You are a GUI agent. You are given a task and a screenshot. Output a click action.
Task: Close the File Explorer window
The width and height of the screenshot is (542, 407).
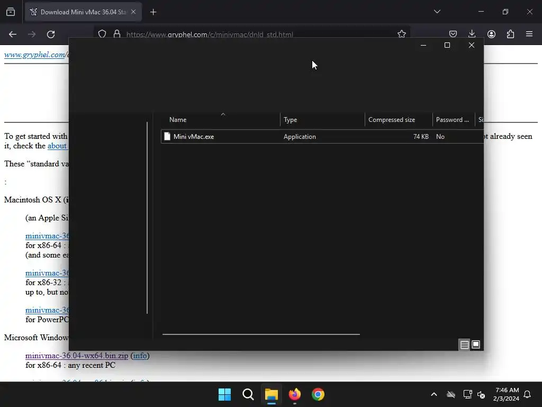point(471,46)
